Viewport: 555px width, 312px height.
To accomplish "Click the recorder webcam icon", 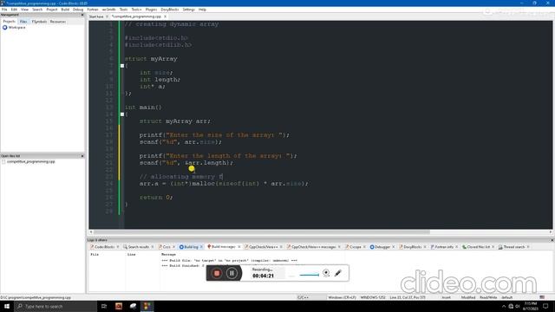I will [326, 273].
